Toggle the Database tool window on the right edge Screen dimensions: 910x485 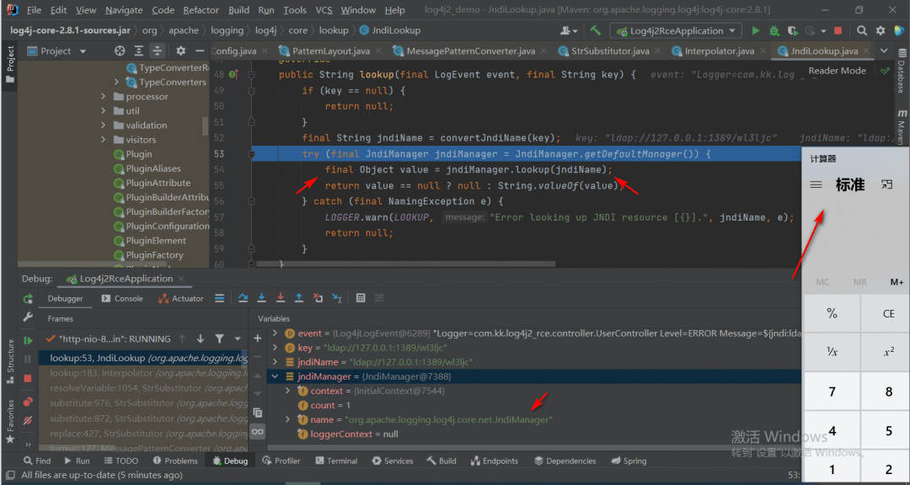coord(902,70)
